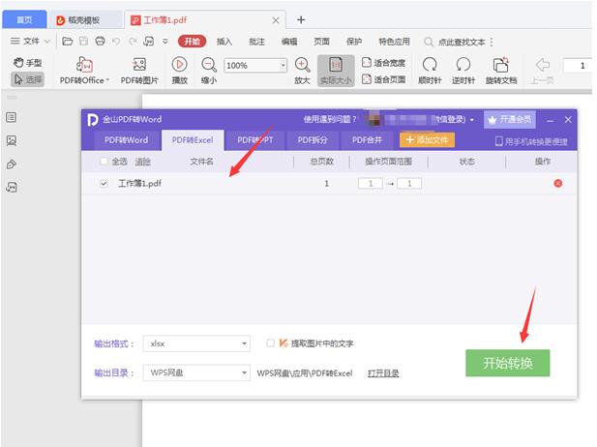
Task: Open the 输出目录 WPS网盘 dropdown
Action: coord(196,372)
